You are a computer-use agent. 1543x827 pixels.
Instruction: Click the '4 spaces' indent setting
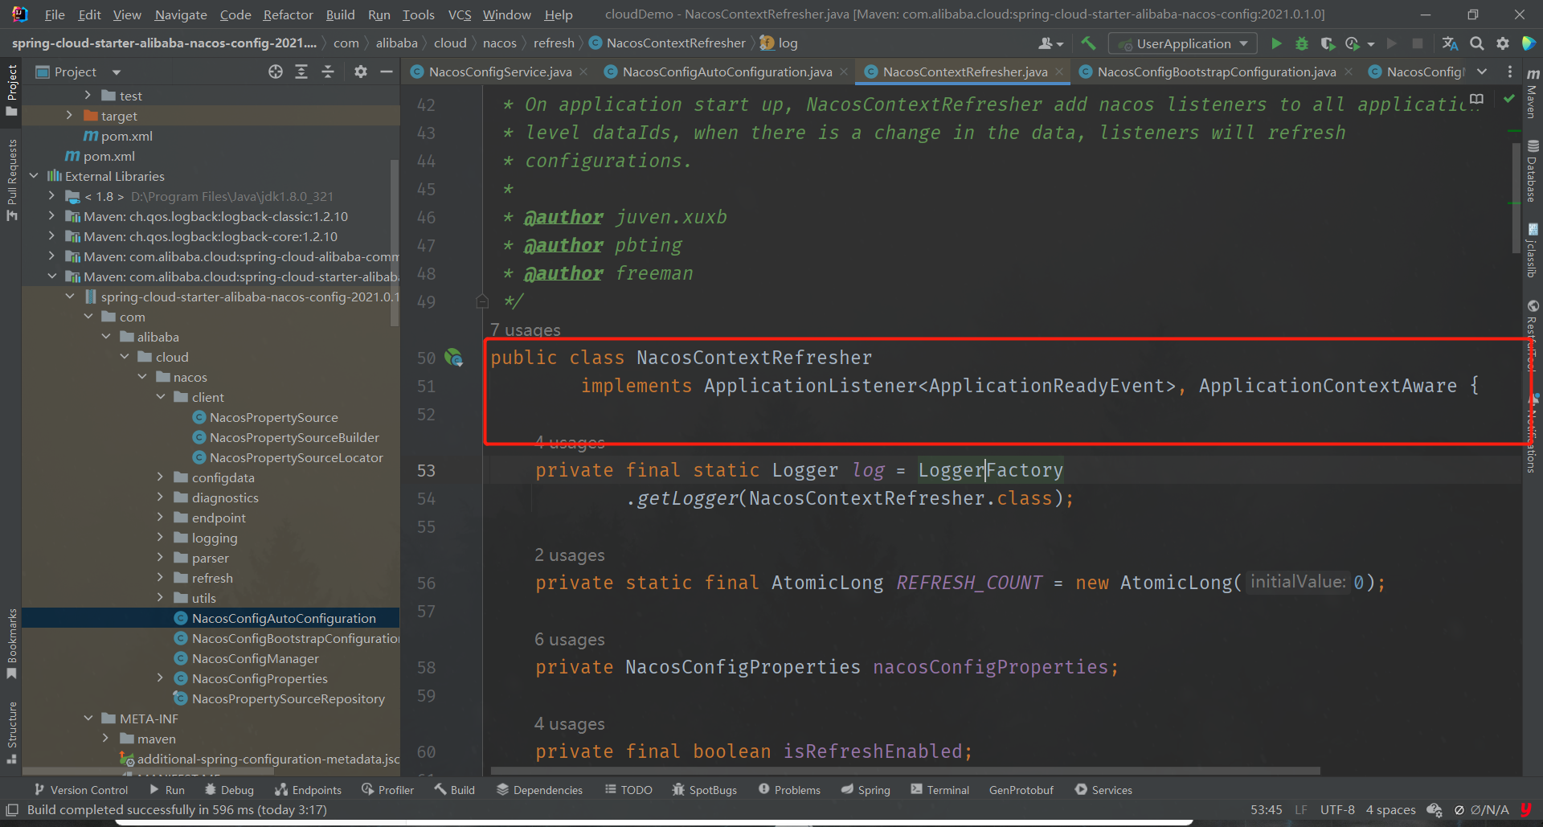click(x=1390, y=810)
